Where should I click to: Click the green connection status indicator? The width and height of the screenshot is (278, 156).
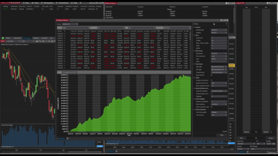click(x=3, y=38)
